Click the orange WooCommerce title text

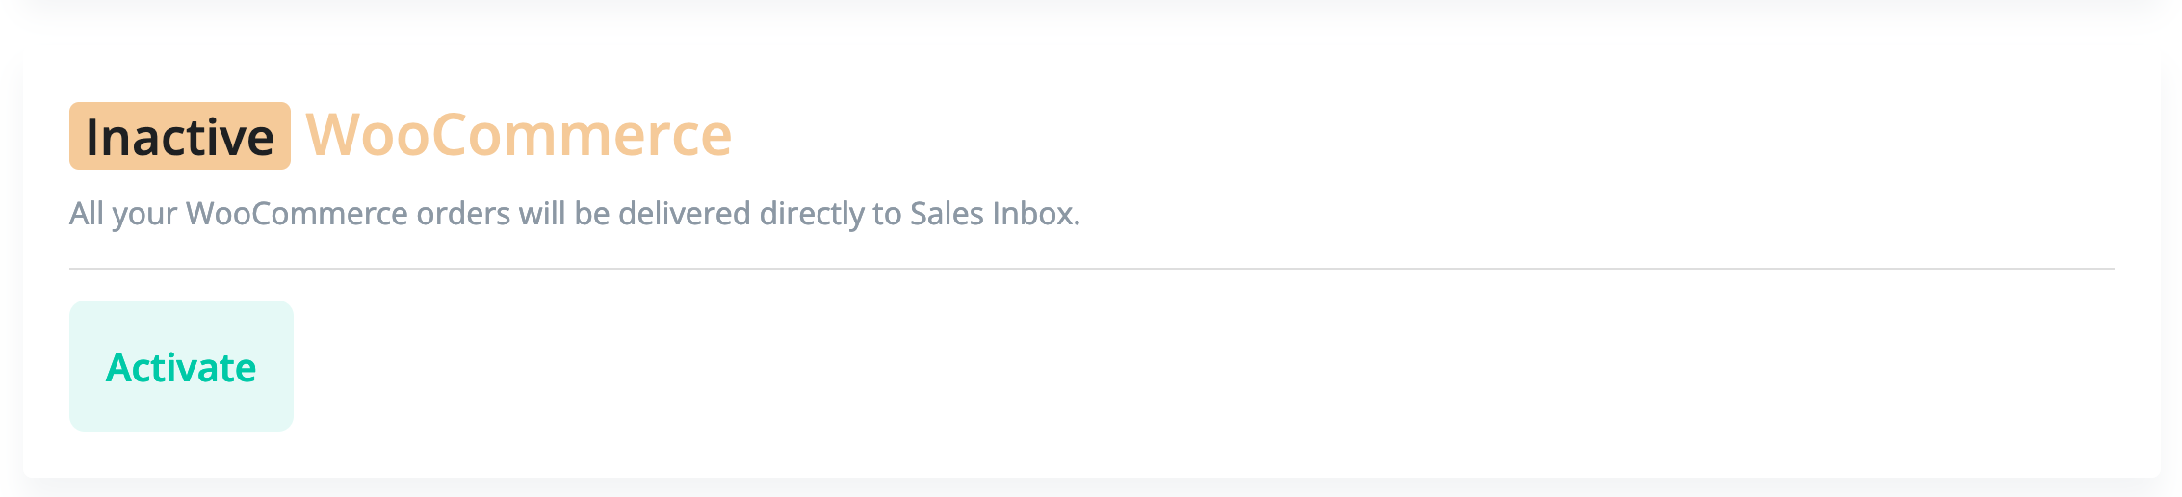[518, 135]
